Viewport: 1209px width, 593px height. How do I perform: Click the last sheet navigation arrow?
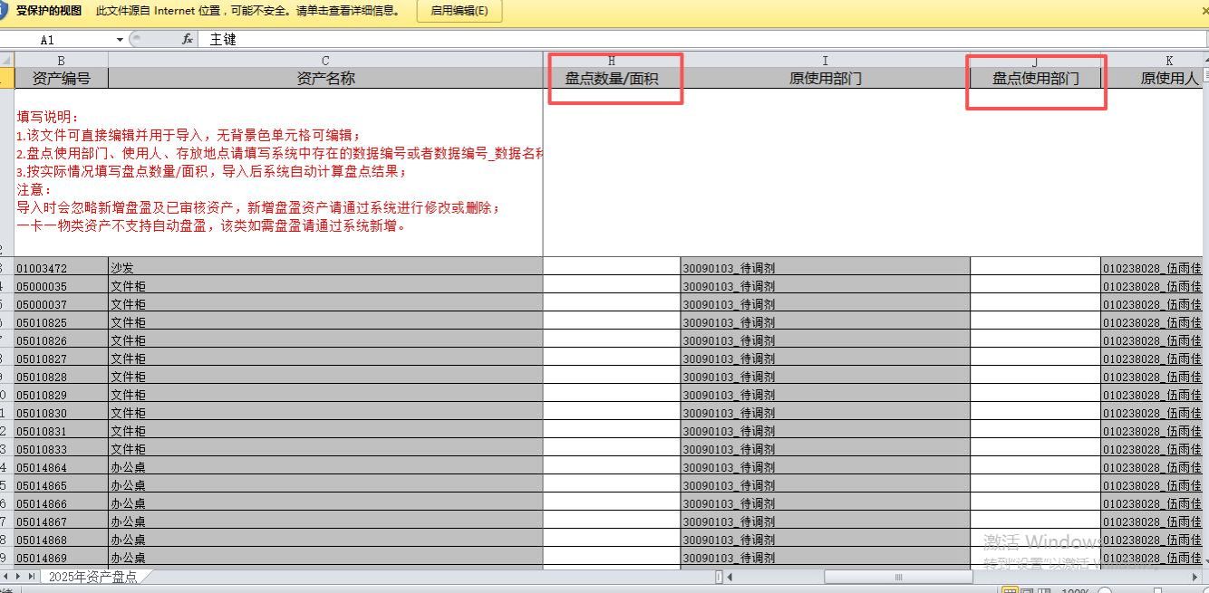[x=32, y=576]
